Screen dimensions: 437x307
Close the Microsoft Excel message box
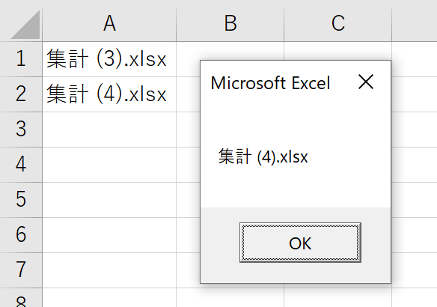point(366,82)
